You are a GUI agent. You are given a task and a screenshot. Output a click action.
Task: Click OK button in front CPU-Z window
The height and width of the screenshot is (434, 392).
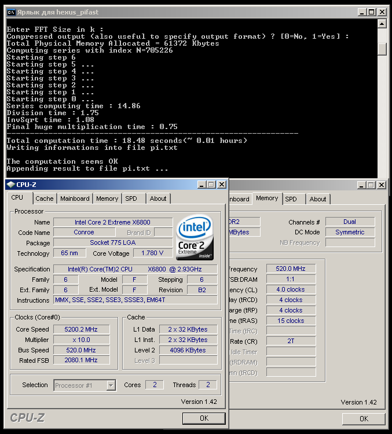[x=204, y=418]
